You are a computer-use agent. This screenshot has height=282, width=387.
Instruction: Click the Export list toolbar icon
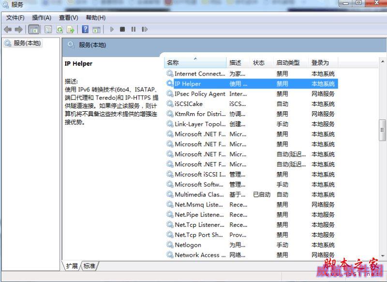pyautogui.click(x=71, y=30)
